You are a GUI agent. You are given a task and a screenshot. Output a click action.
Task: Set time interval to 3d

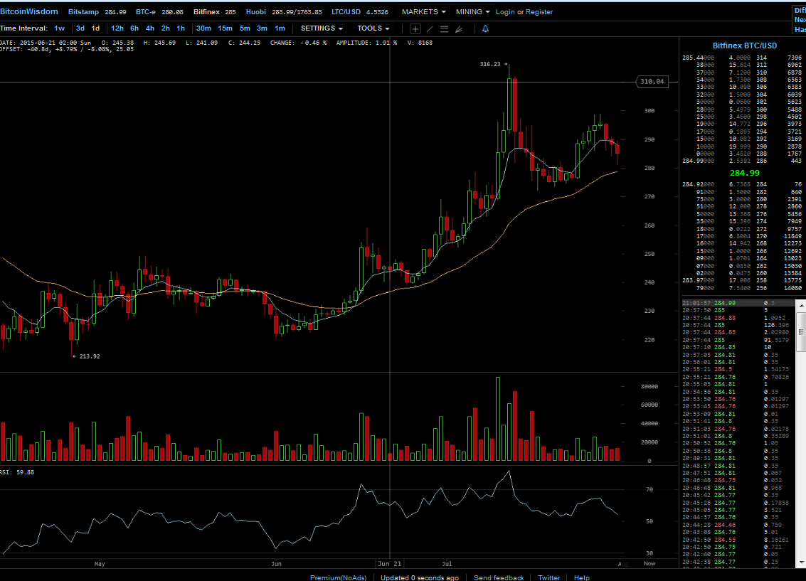[x=80, y=28]
